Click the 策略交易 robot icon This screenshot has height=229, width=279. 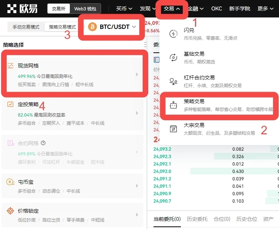[173, 105]
